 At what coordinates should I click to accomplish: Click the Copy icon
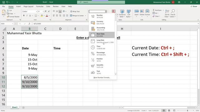[10, 13]
